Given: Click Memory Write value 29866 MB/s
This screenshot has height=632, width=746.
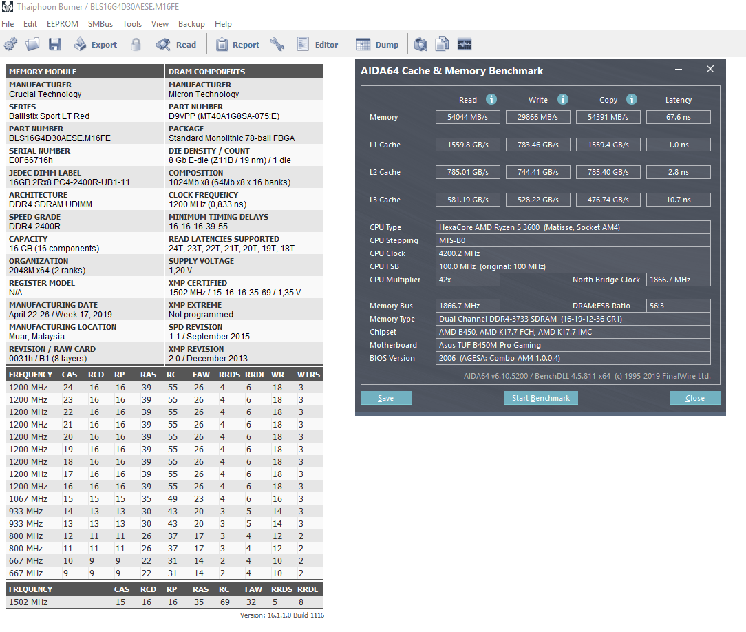Looking at the screenshot, I should pyautogui.click(x=537, y=117).
